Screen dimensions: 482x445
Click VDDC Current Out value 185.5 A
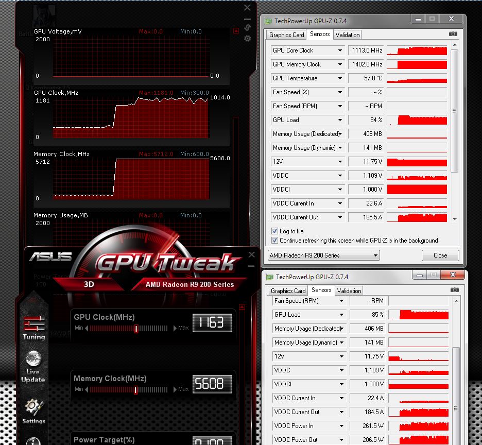pos(366,217)
